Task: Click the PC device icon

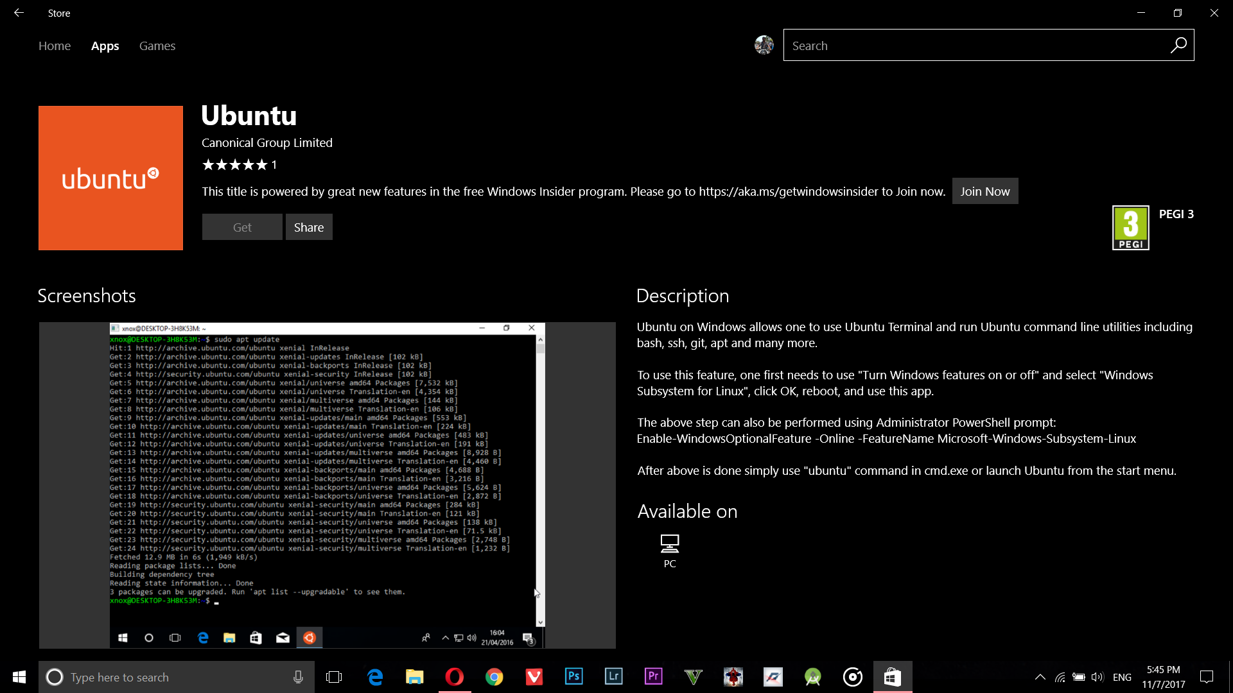Action: 669,544
